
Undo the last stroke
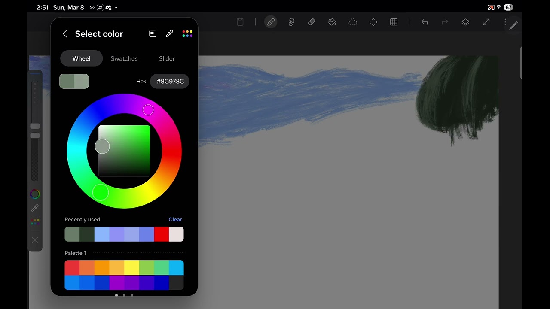pos(425,22)
